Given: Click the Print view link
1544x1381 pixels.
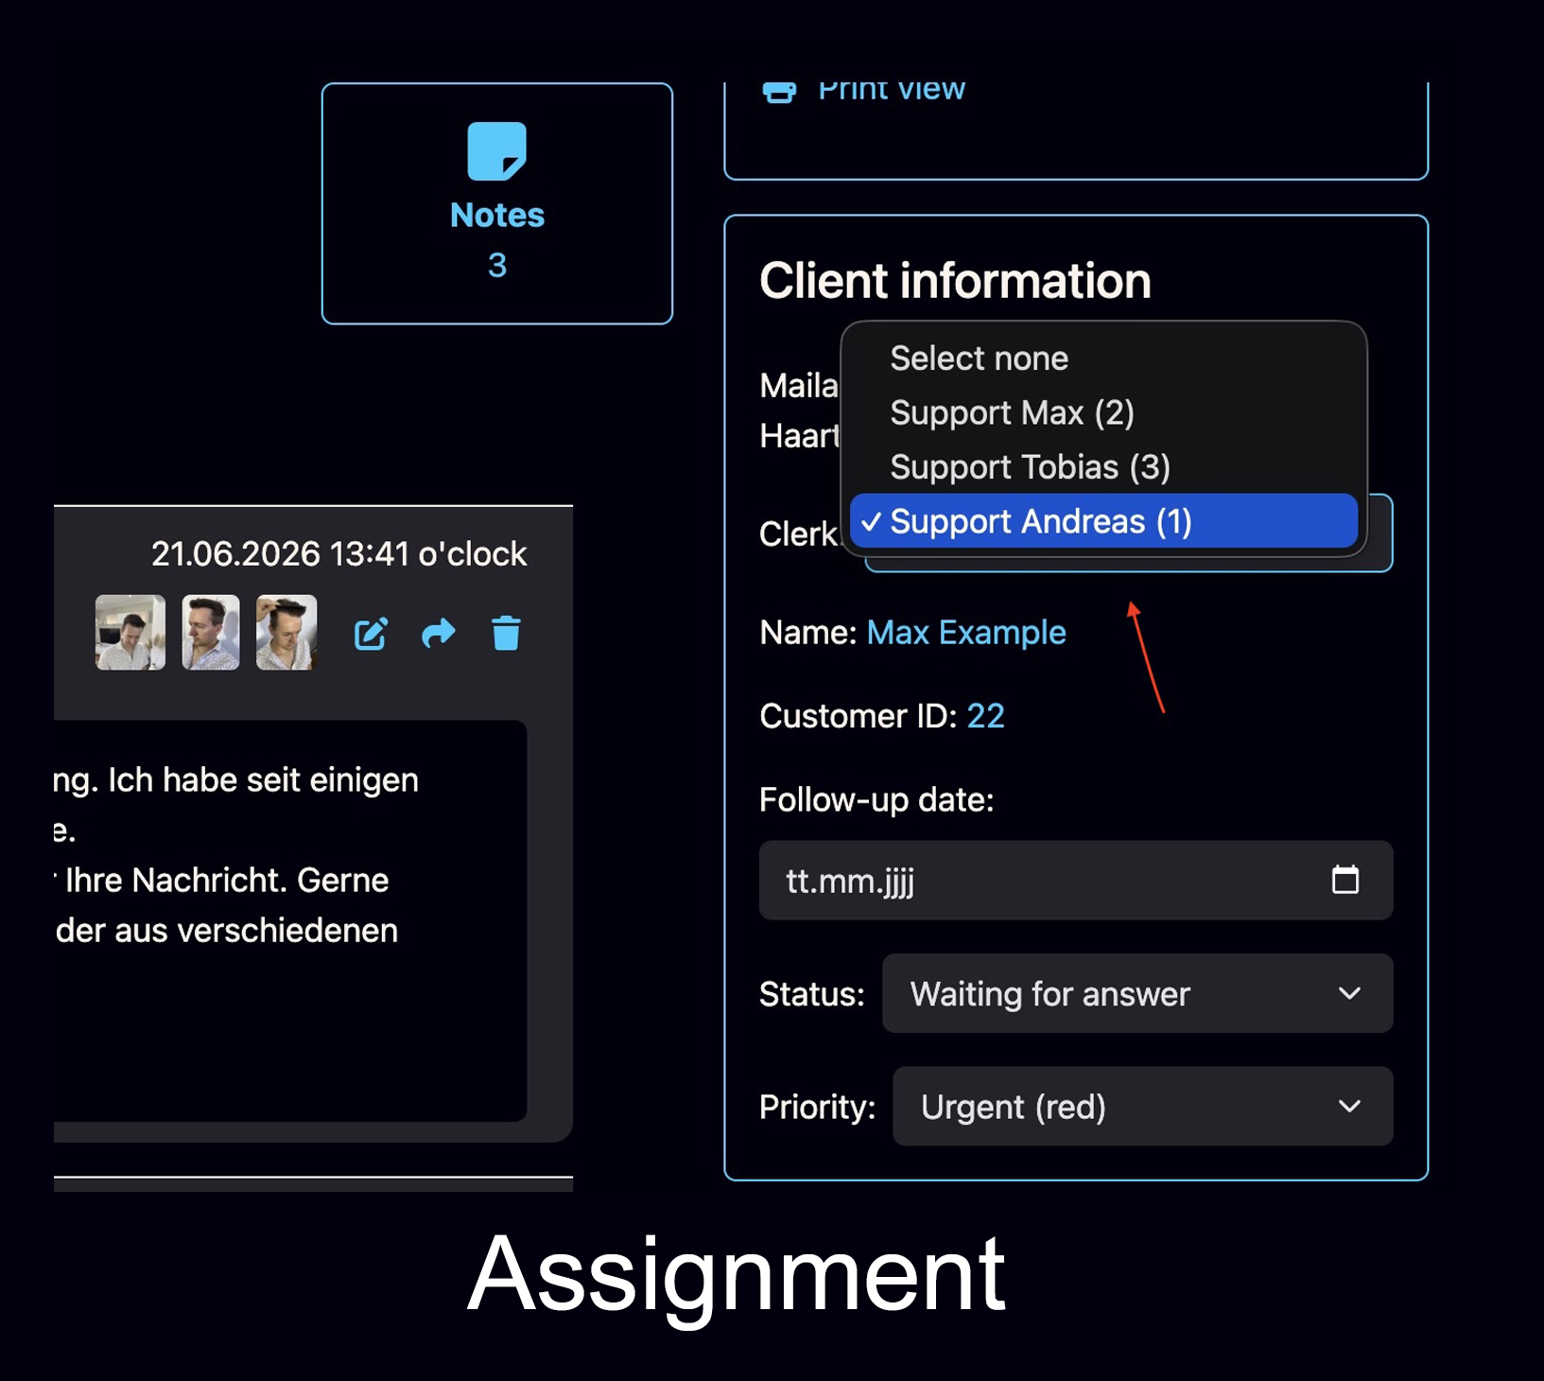Looking at the screenshot, I should pyautogui.click(x=892, y=92).
